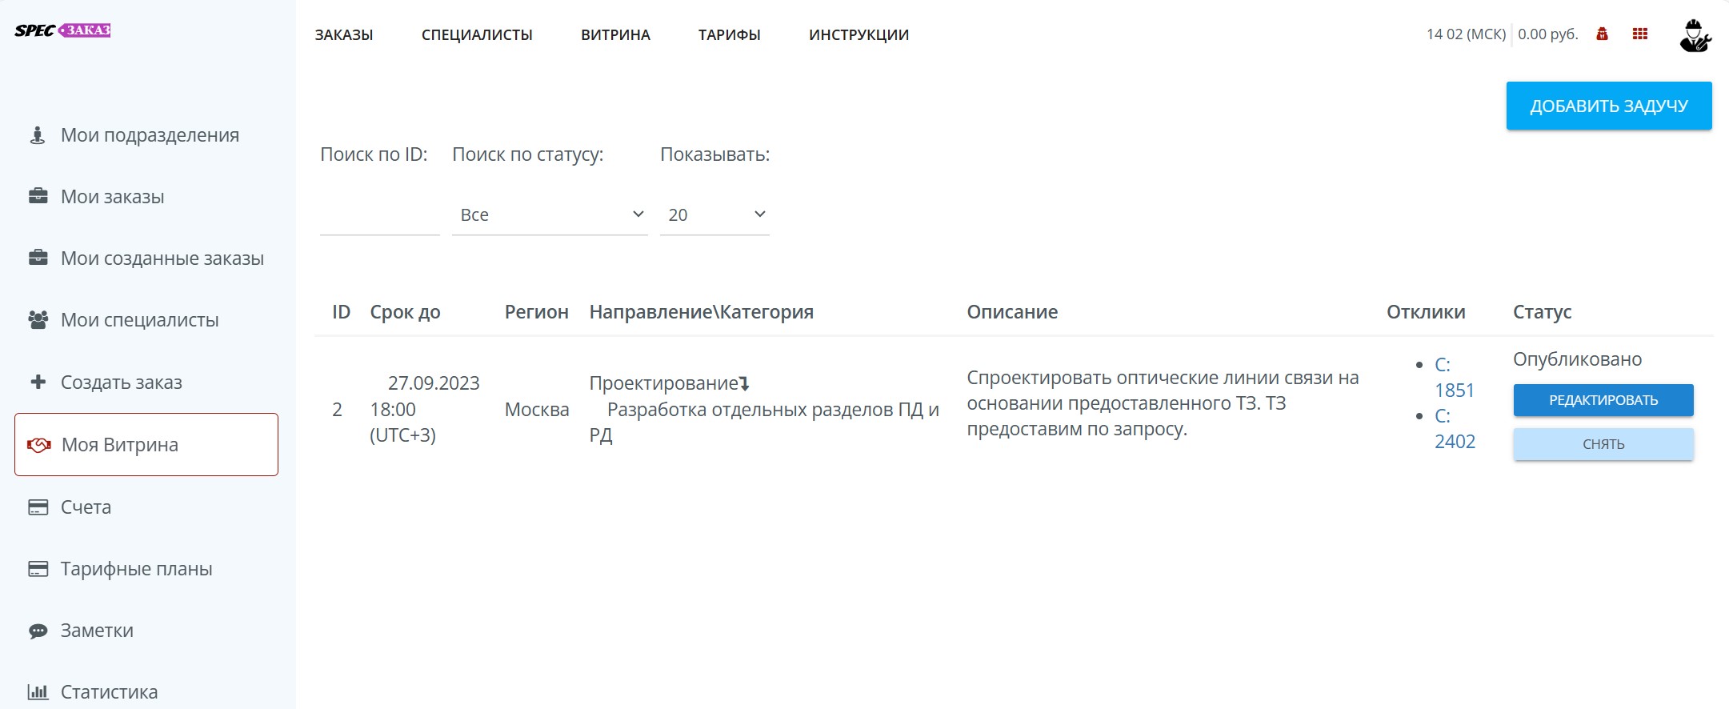Click the Редактировать button for order 2
The height and width of the screenshot is (709, 1729).
tap(1603, 400)
